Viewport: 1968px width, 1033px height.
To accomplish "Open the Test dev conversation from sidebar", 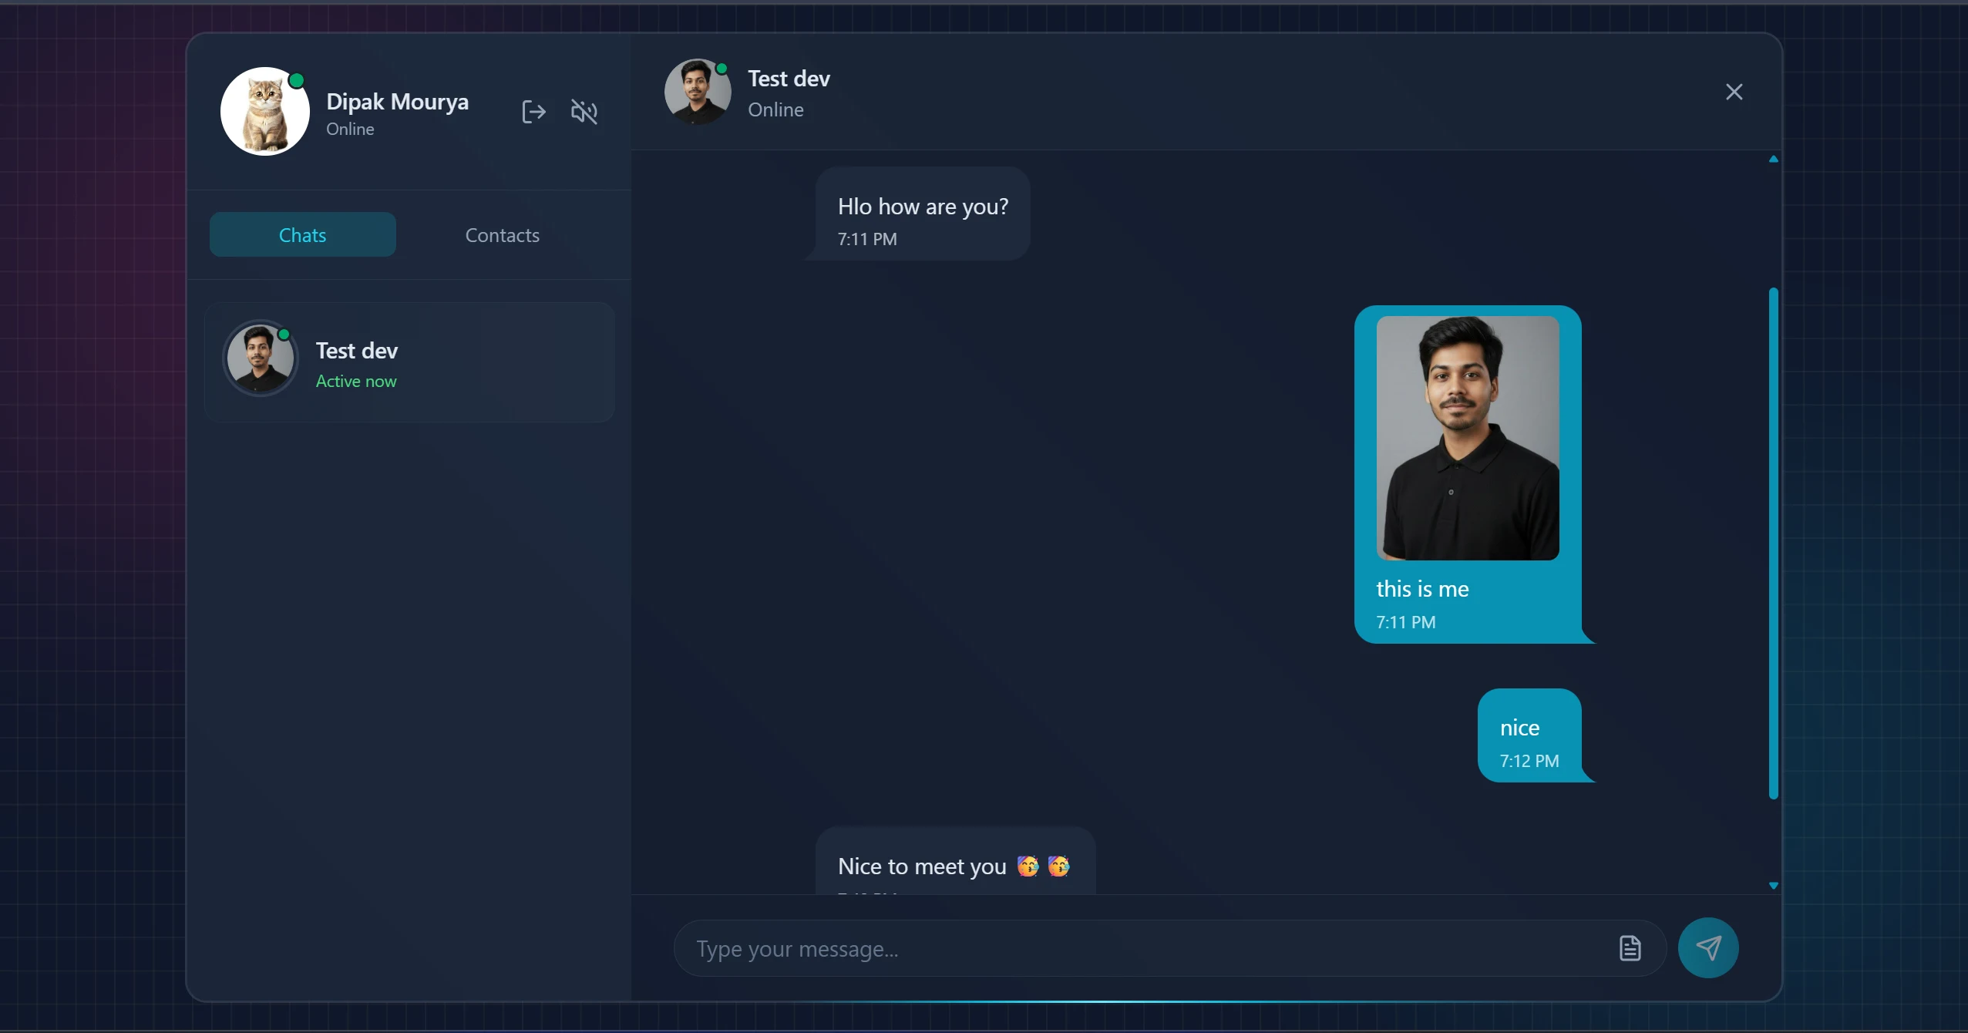I will [409, 362].
